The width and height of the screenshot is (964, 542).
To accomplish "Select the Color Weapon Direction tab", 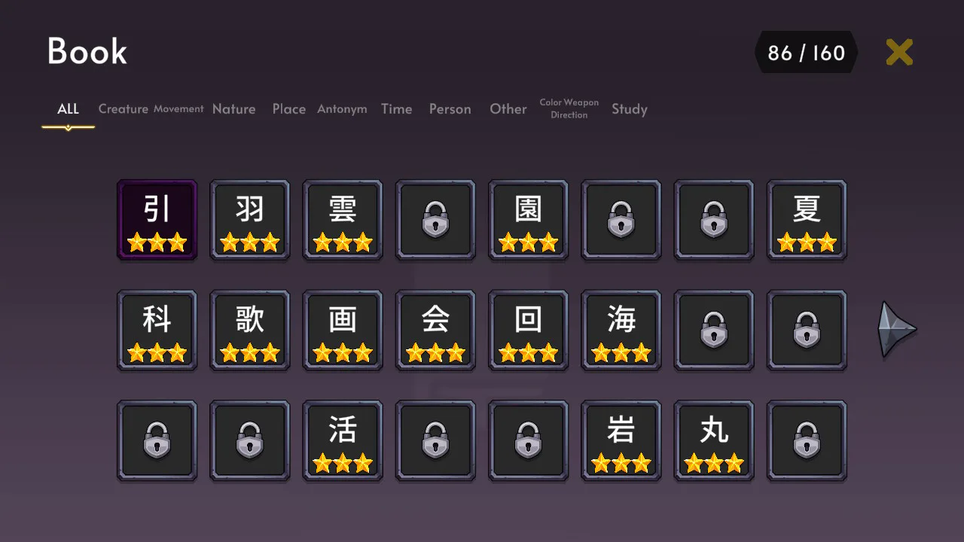I will point(569,108).
